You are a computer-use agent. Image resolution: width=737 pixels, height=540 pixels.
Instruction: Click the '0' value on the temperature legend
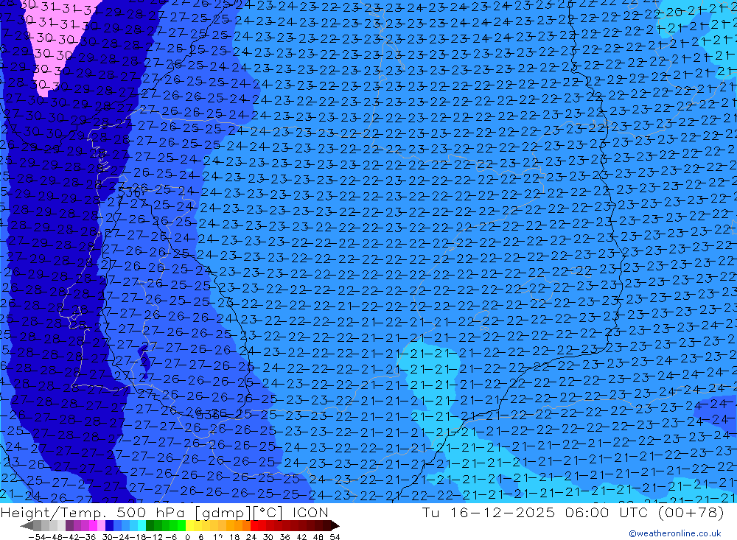click(x=187, y=537)
